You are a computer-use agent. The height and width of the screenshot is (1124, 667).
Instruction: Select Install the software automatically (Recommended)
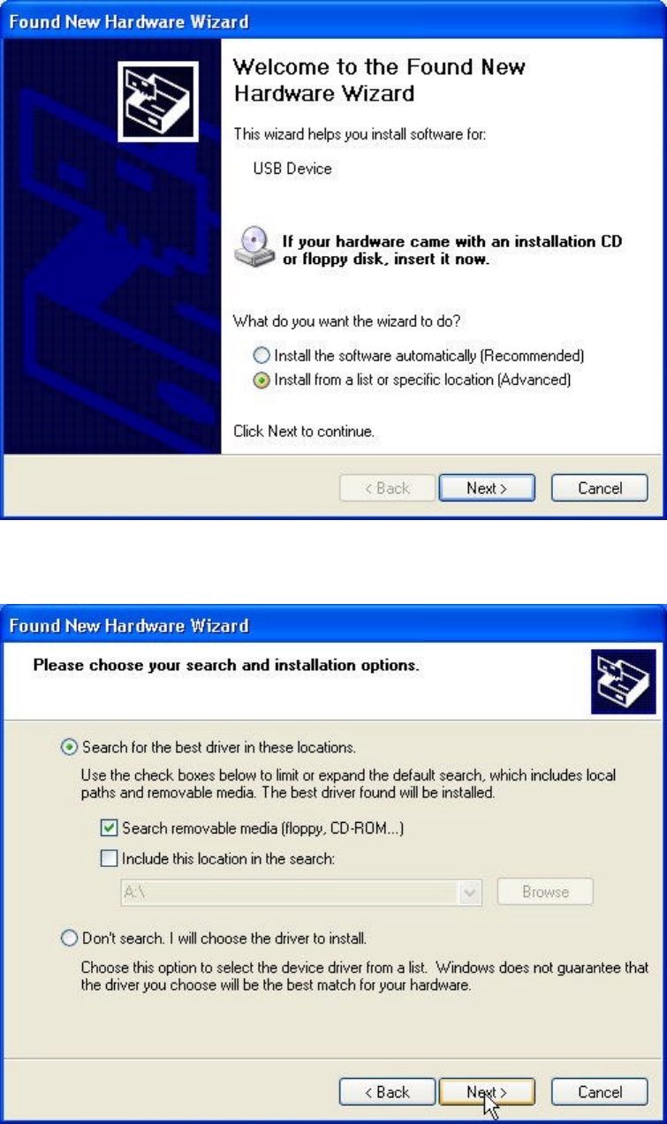260,356
